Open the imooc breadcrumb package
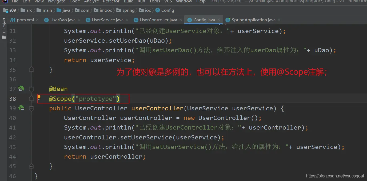The width and height of the screenshot is (367, 181). click(103, 10)
